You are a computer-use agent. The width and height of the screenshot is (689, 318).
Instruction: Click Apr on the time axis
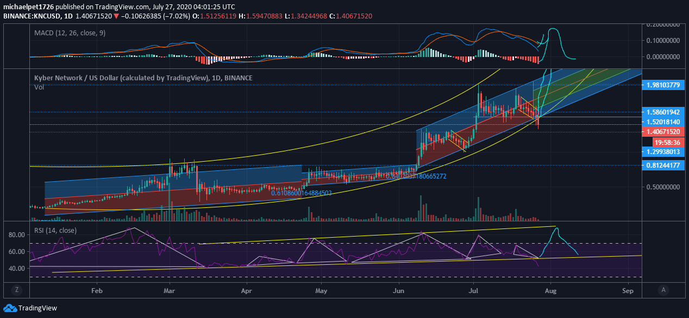click(x=247, y=290)
